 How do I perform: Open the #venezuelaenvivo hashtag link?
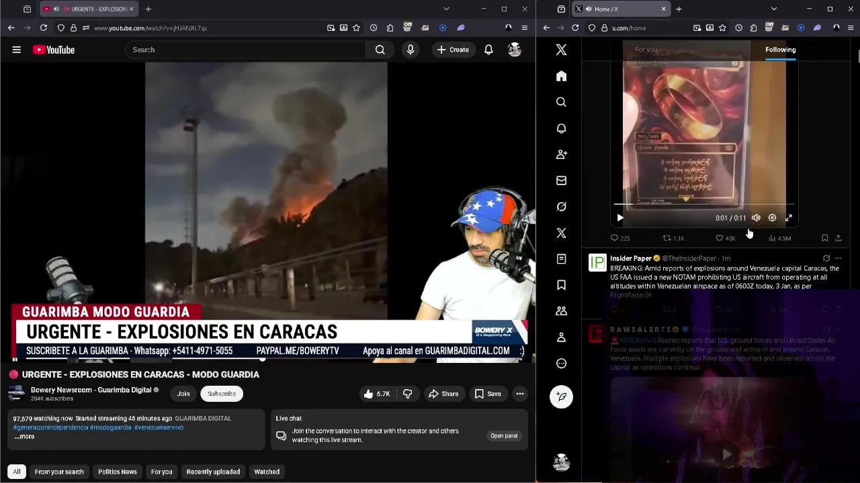tap(159, 427)
